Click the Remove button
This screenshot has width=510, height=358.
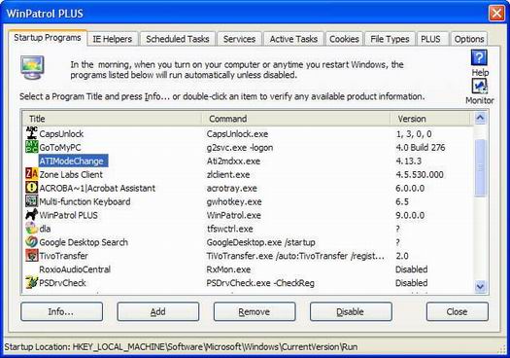pyautogui.click(x=255, y=311)
